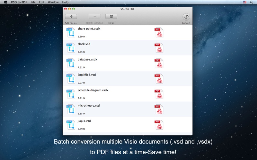
Task: Click the US flag input source icon
Action: [244, 2]
